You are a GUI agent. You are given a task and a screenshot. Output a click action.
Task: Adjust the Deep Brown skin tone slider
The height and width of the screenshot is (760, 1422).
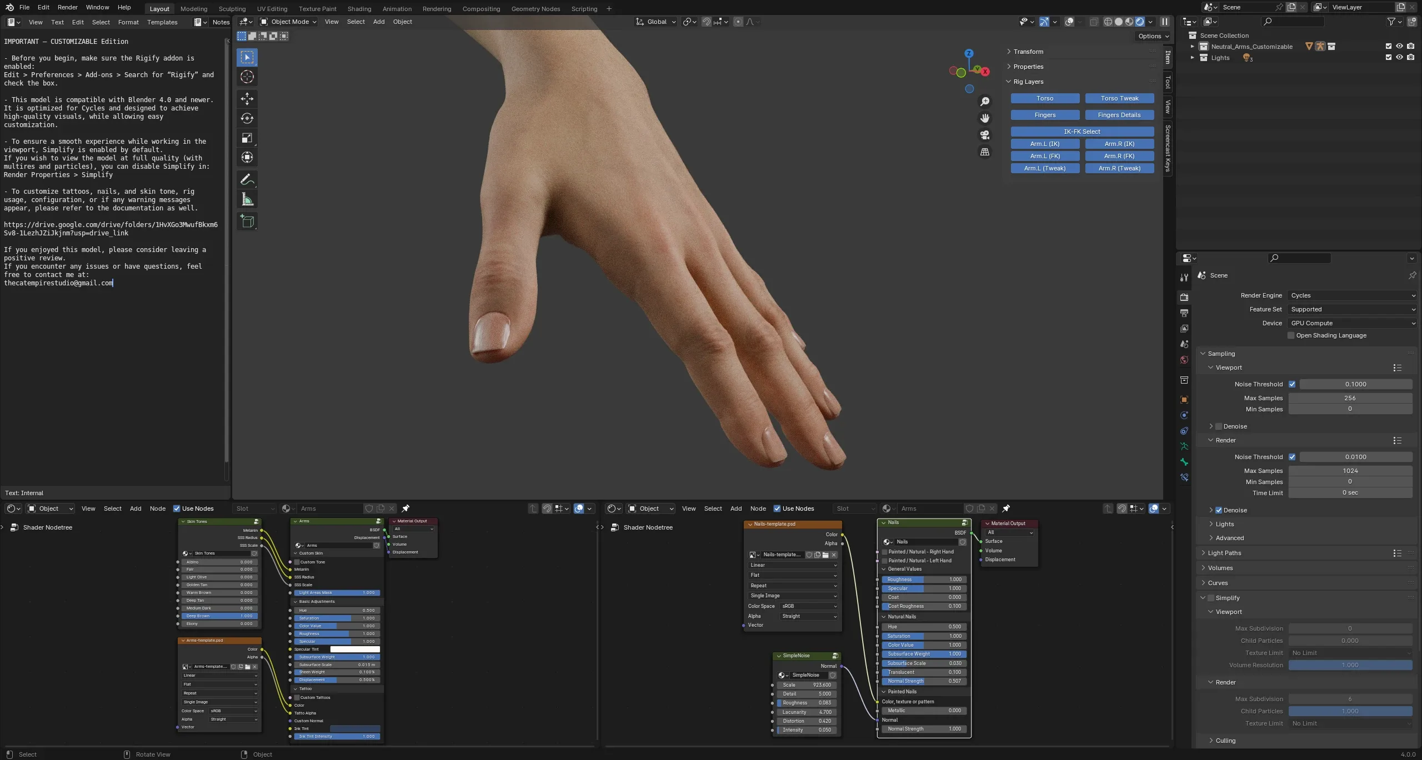click(219, 616)
